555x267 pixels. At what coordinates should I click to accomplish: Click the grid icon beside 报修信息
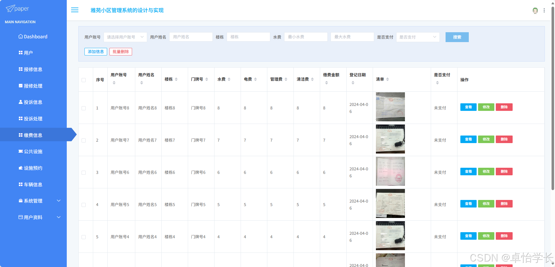click(21, 69)
